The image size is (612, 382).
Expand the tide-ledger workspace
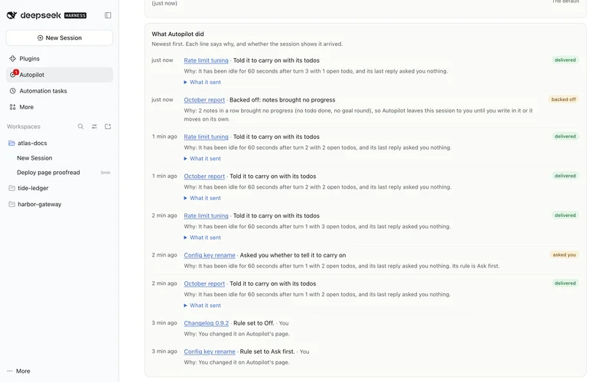[x=60, y=188]
